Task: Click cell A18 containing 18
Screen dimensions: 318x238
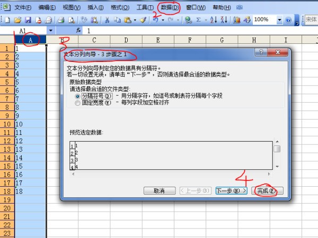Action: [30, 191]
